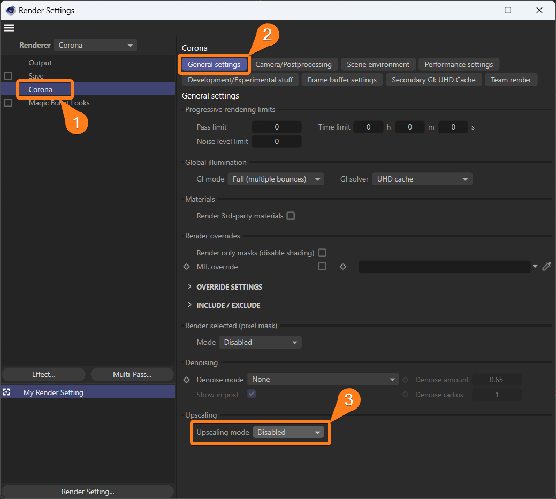Screen dimensions: 556x499
Task: Click the Time limit minutes field
Action: coord(410,127)
